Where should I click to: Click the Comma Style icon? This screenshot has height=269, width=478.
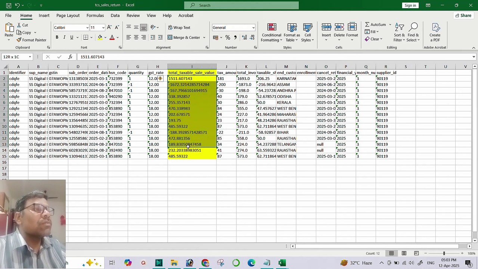point(235,37)
